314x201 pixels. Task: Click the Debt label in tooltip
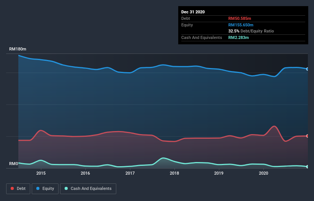pyautogui.click(x=185, y=18)
